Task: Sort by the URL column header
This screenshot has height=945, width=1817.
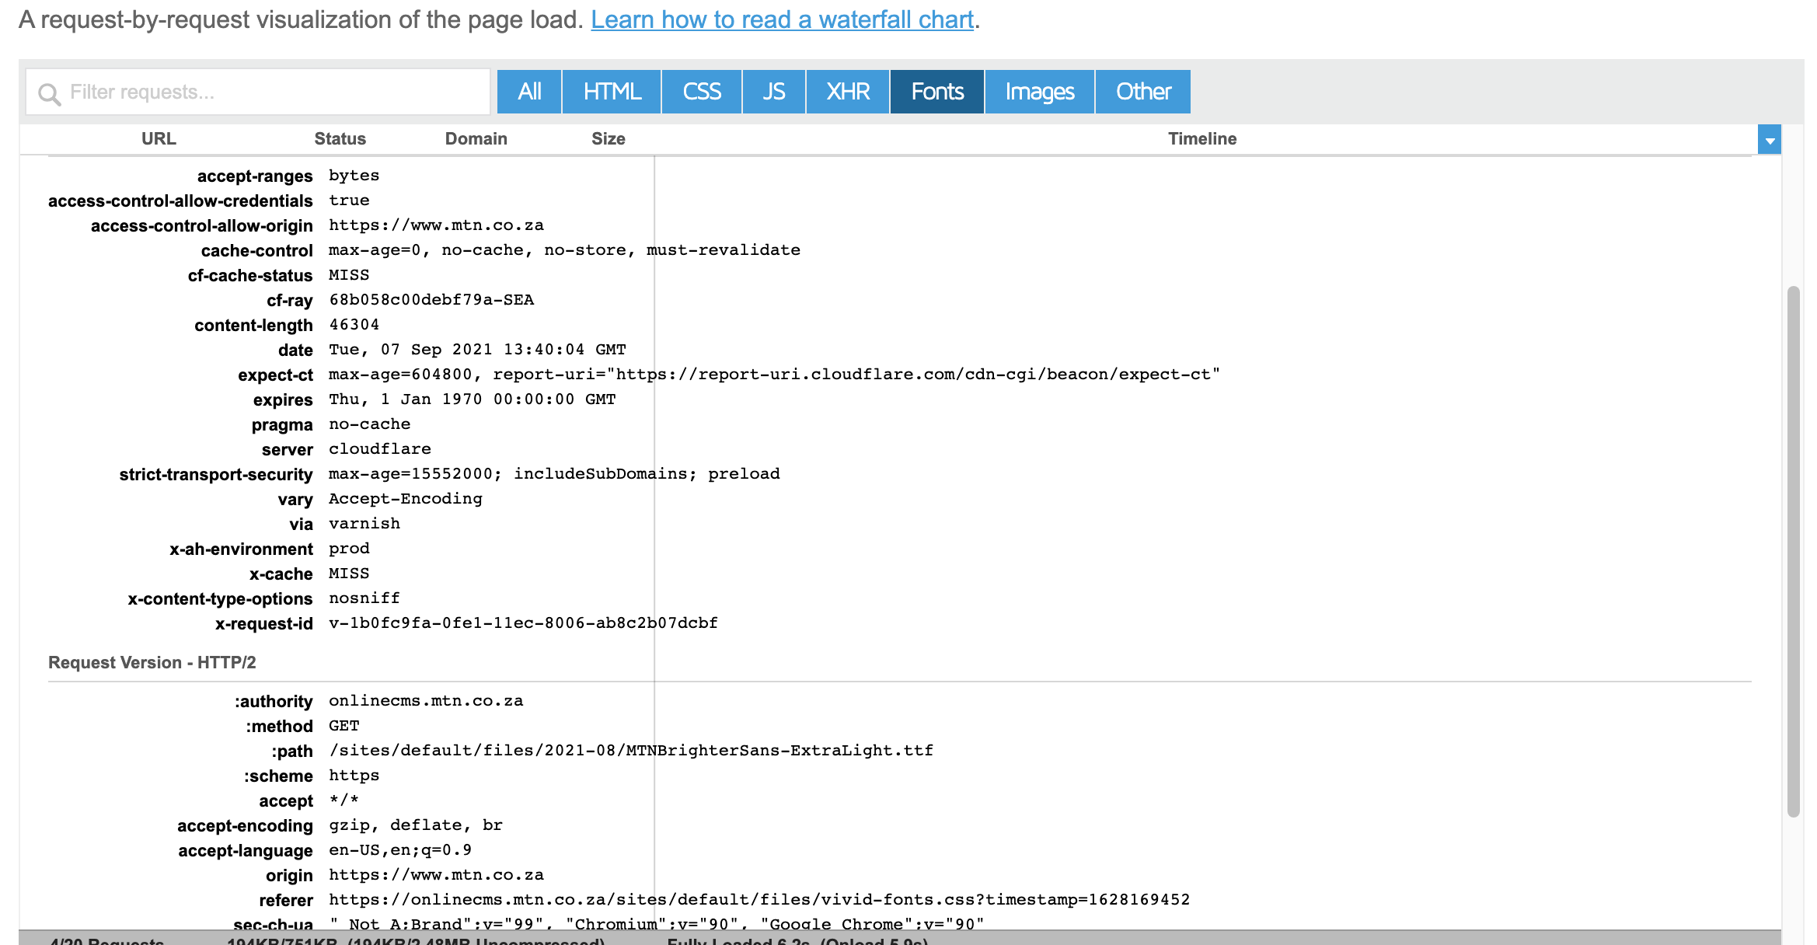Action: 159,138
